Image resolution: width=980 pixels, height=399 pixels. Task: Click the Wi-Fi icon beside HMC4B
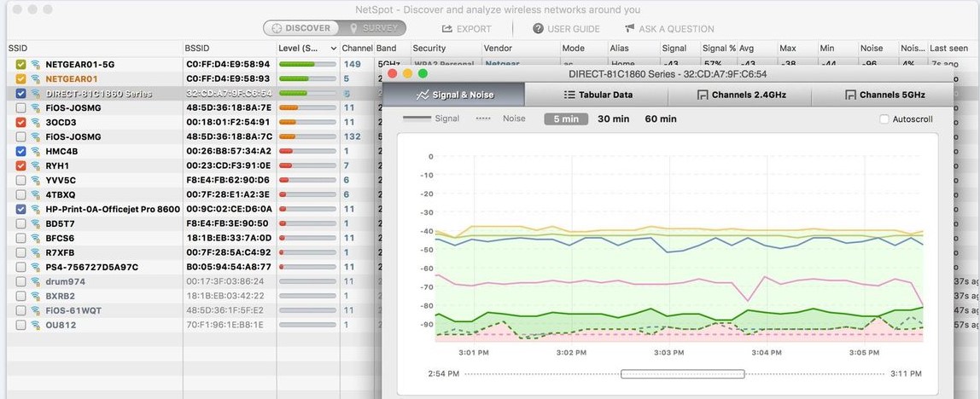pyautogui.click(x=36, y=151)
